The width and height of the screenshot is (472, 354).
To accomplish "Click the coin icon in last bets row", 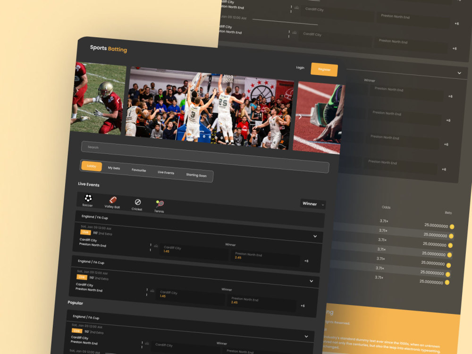I will tap(447, 282).
